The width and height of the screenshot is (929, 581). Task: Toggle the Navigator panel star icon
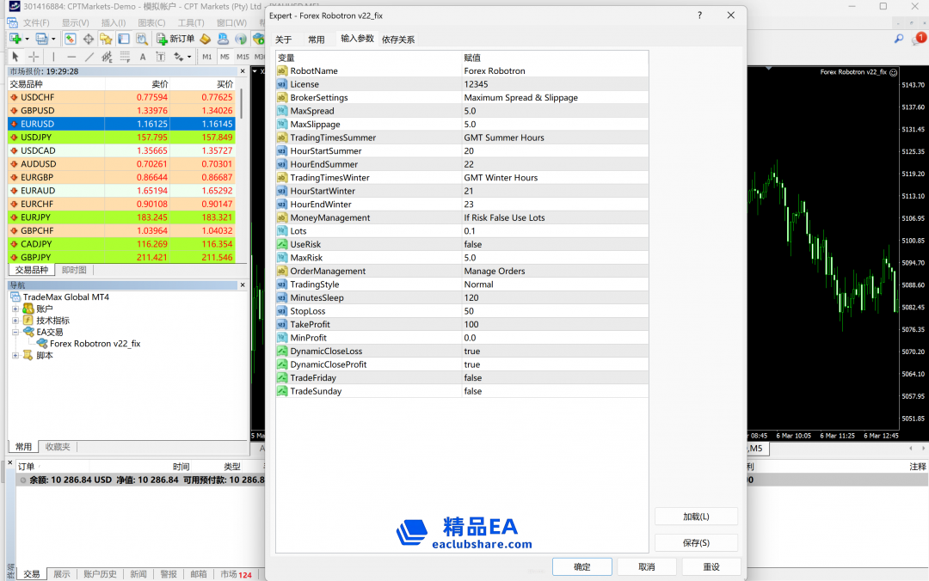pyautogui.click(x=106, y=39)
